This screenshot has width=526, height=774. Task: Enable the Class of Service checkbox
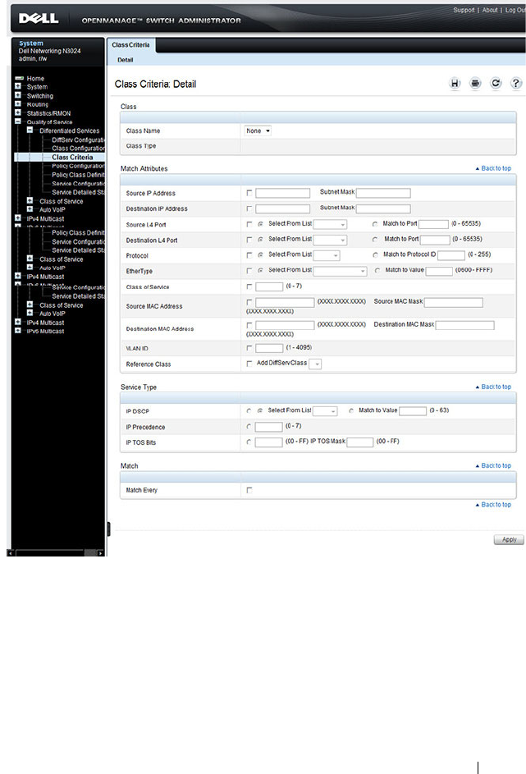pos(249,286)
